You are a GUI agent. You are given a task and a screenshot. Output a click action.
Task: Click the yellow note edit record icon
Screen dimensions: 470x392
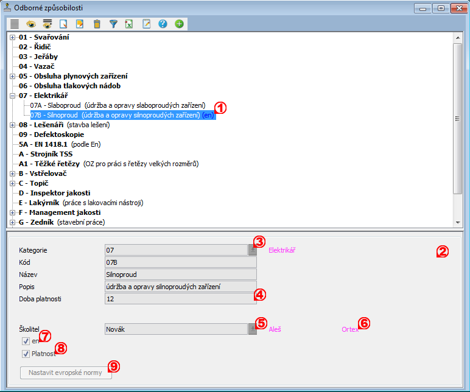(80, 24)
